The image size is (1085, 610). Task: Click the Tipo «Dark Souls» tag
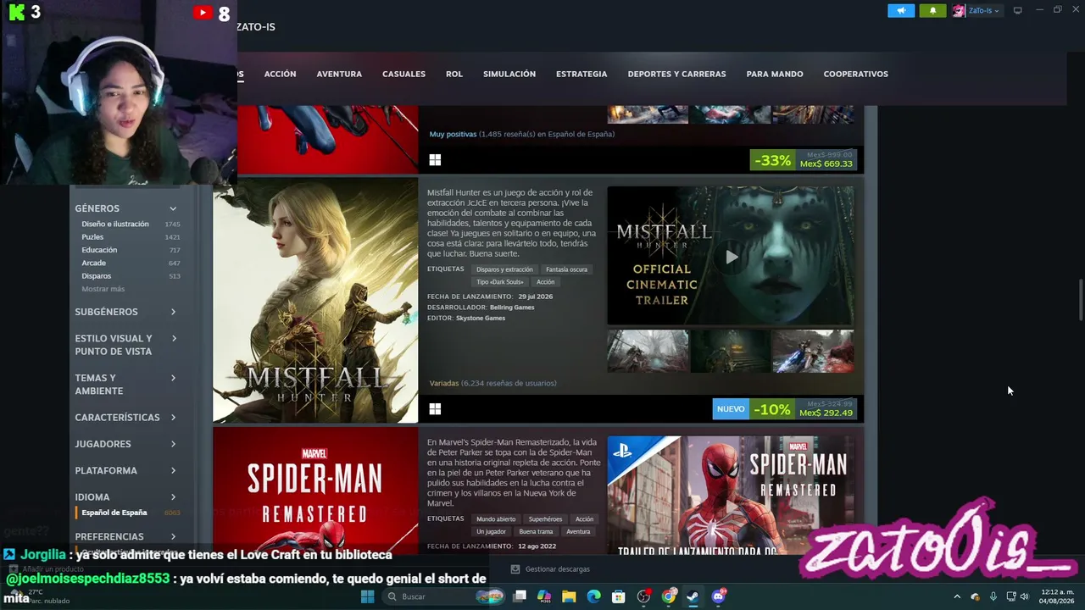(x=500, y=282)
